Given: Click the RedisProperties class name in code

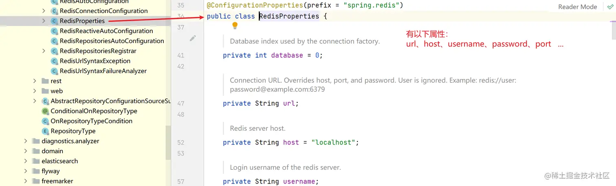Looking at the screenshot, I should [x=289, y=16].
